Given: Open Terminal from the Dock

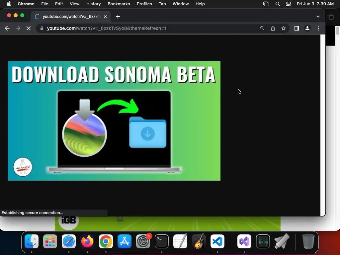Looking at the screenshot, I should pos(162,241).
